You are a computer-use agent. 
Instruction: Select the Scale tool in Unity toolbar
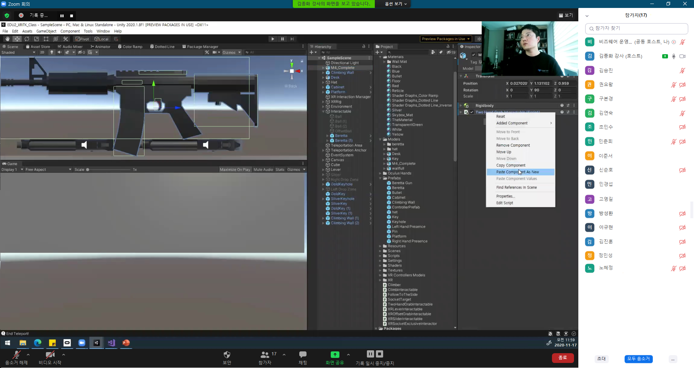[37, 39]
